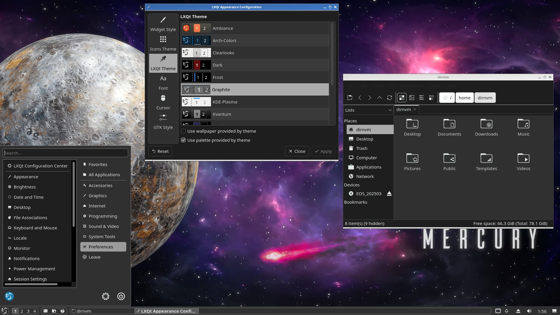Launch terminal from the taskbar quick launch
560x315 pixels.
[x=46, y=311]
